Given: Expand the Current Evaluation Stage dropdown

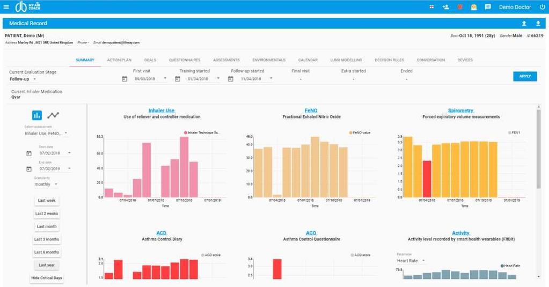Looking at the screenshot, I should point(23,79).
